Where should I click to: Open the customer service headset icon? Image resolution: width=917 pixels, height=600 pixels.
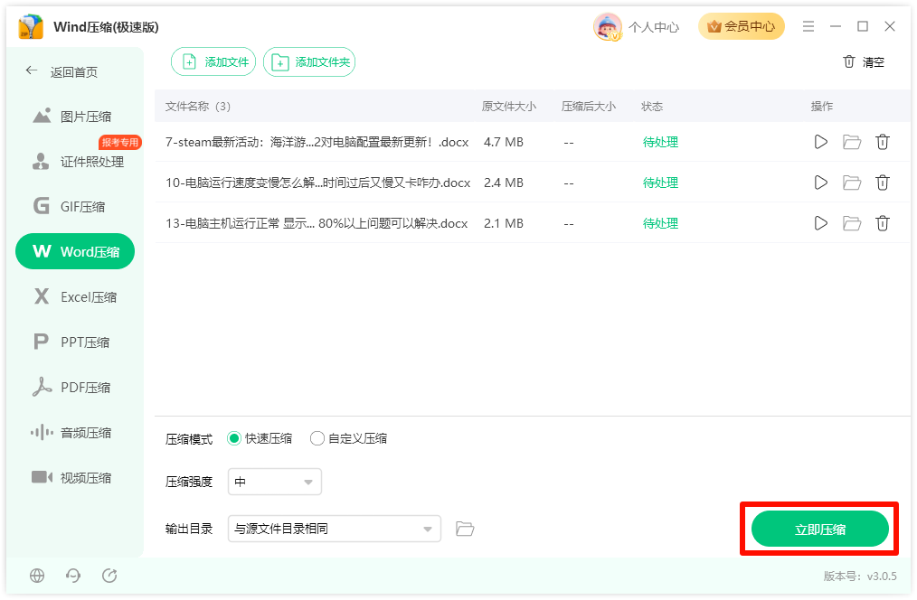point(73,576)
